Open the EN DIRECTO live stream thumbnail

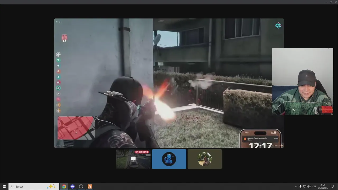(x=133, y=159)
